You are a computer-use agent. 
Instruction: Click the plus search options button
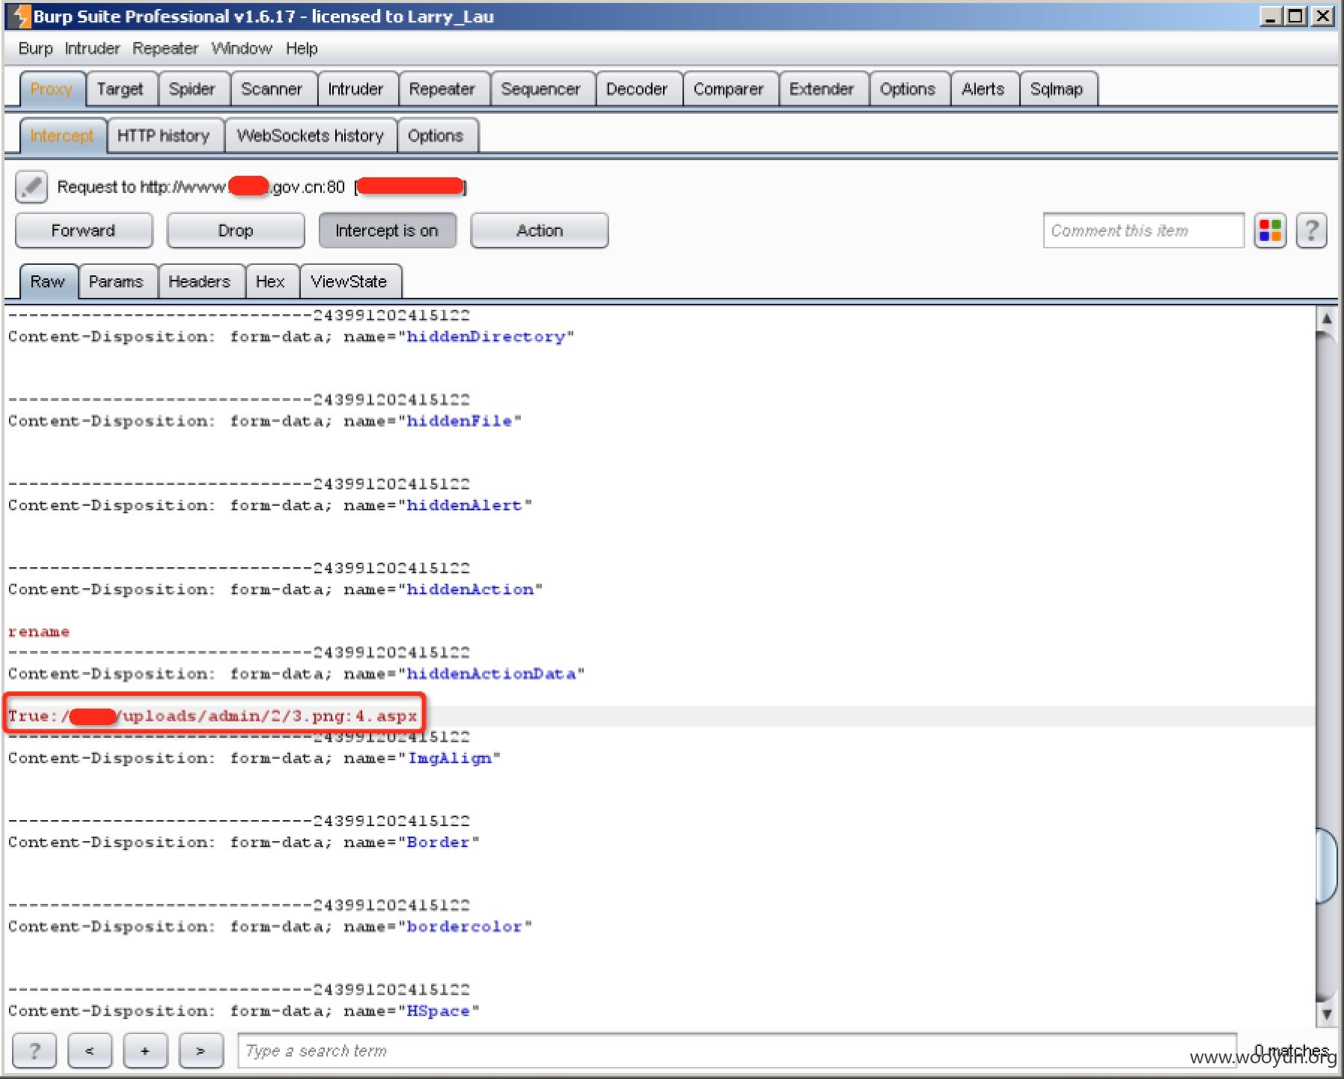click(145, 1051)
